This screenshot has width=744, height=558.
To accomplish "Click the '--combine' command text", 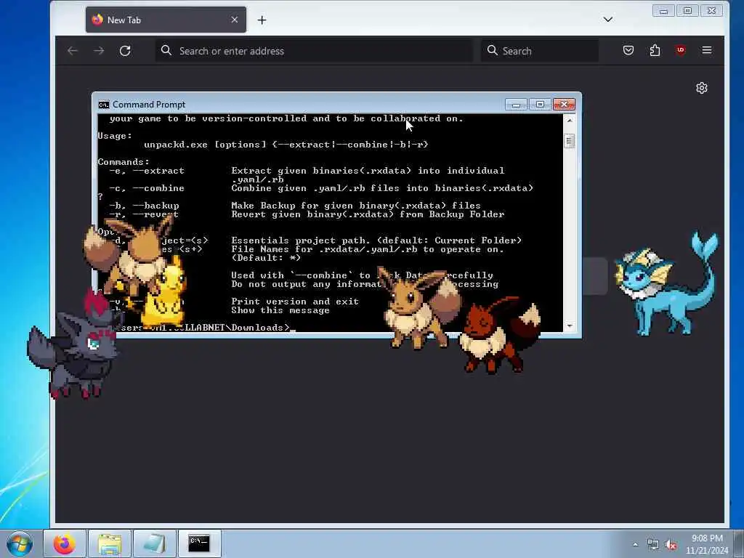I will (x=158, y=188).
